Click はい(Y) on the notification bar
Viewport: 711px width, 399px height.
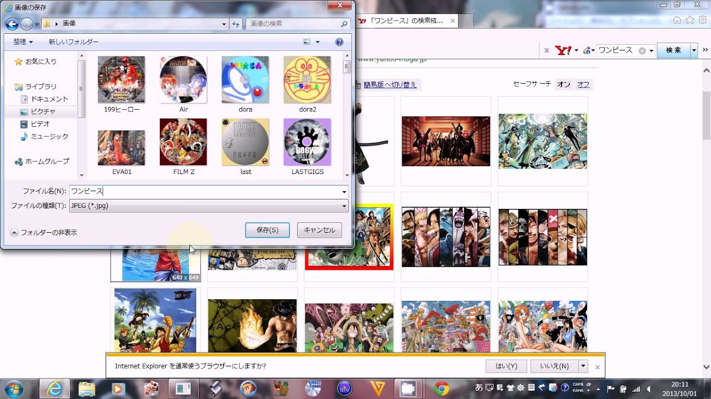pyautogui.click(x=505, y=366)
